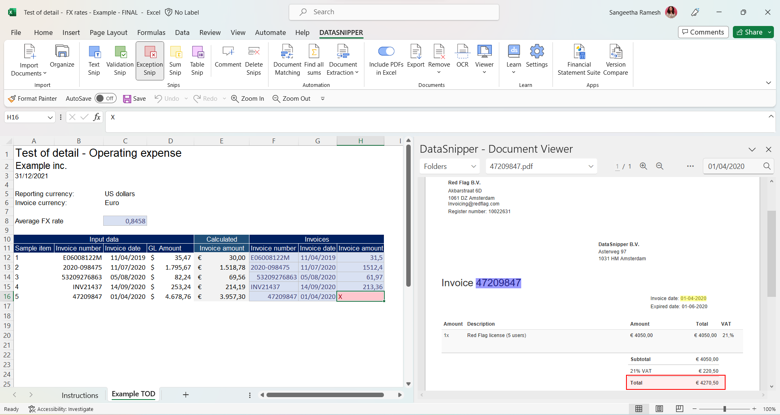This screenshot has height=415, width=780.
Task: Open the Viewer button in ribbon
Action: pyautogui.click(x=484, y=59)
